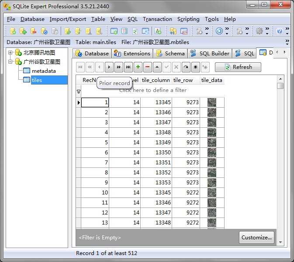Select tile_column cell 13350 in record 6

pos(156,153)
